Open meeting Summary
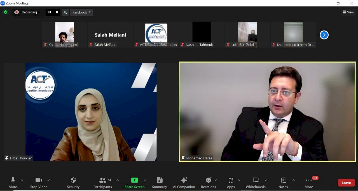Screen dimensions: 358x191 tap(159, 183)
